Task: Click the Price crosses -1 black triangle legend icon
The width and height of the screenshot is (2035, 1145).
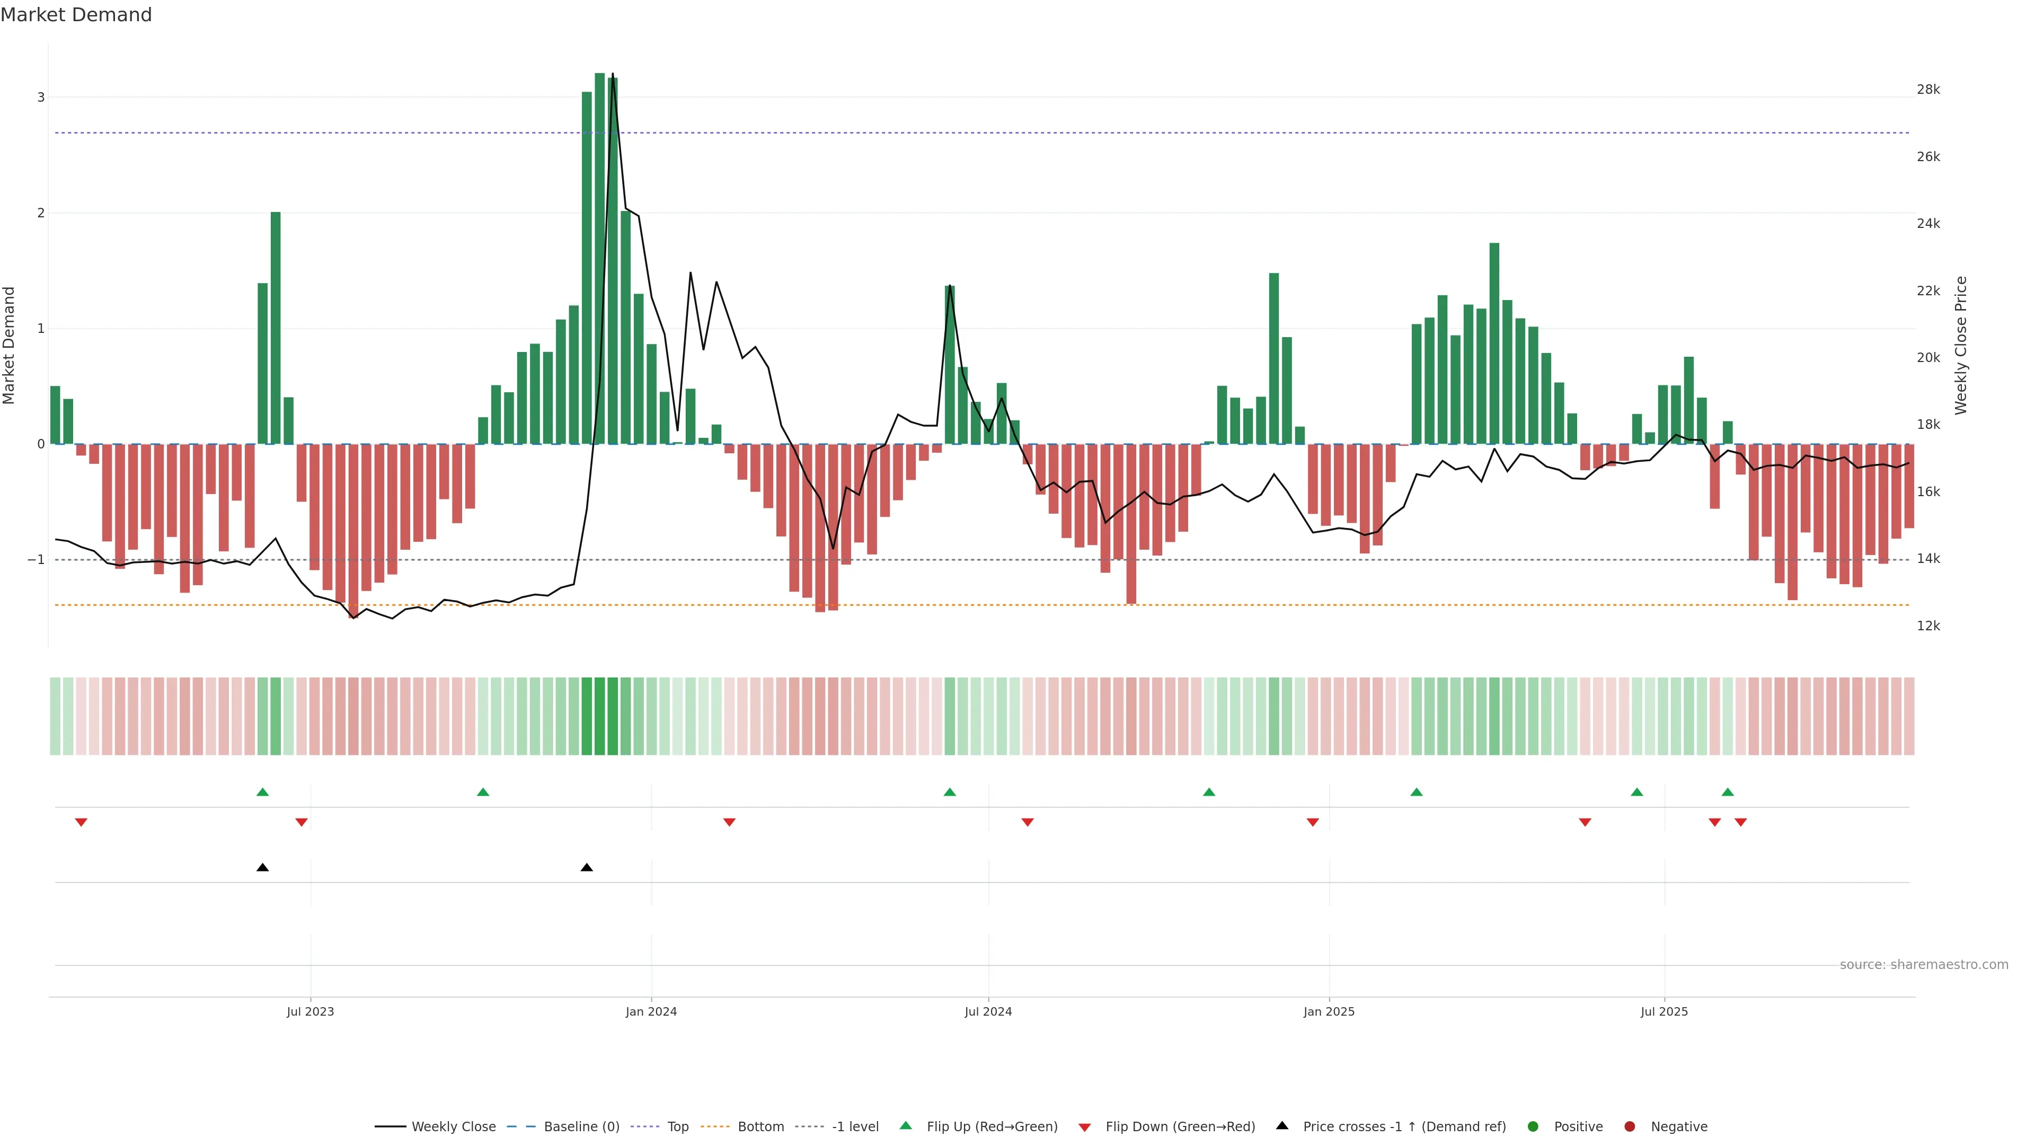Action: click(1282, 1125)
